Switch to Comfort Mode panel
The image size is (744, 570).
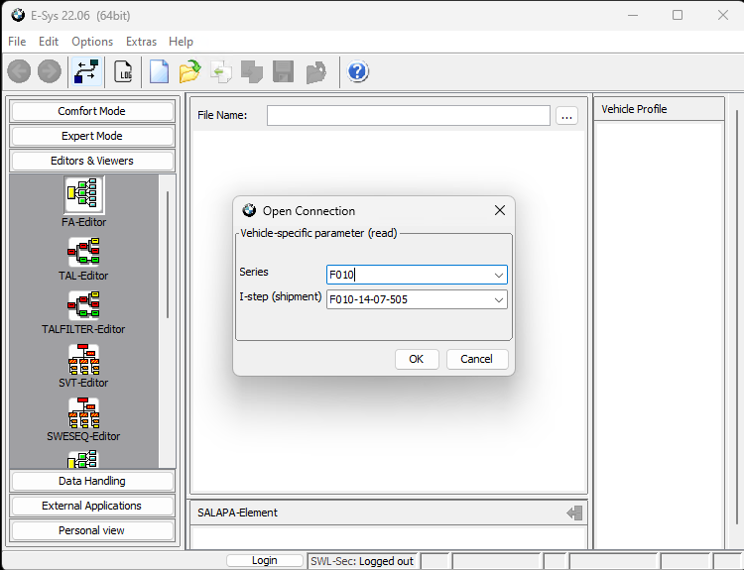[x=92, y=111]
